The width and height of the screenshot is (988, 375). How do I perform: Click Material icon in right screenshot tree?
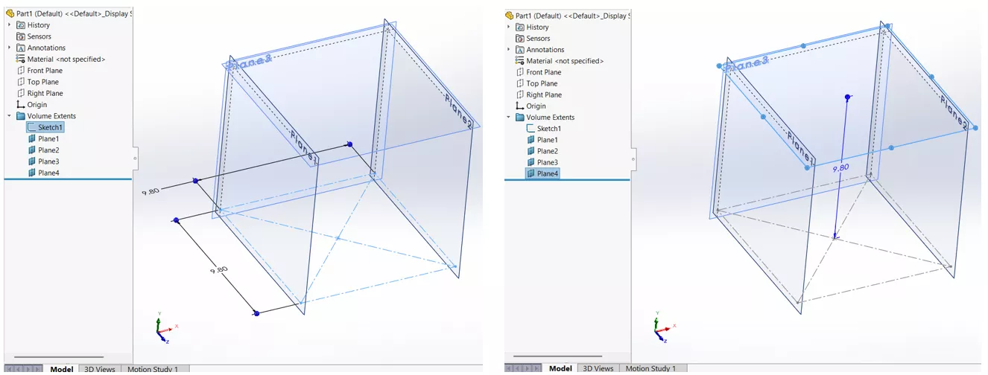pos(520,60)
